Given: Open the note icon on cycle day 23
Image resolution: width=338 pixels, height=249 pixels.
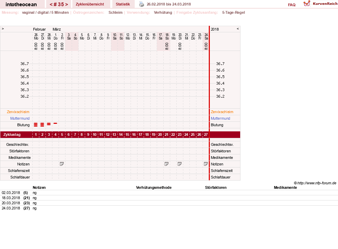Looking at the screenshot, I should coord(180,164).
